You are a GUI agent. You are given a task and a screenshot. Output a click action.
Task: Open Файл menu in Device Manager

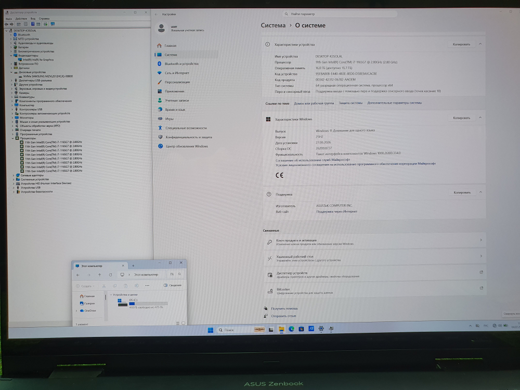pos(9,19)
